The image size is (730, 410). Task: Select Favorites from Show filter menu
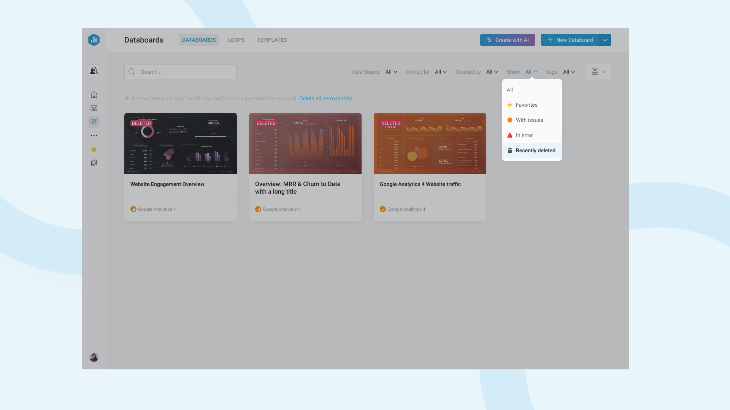(527, 105)
